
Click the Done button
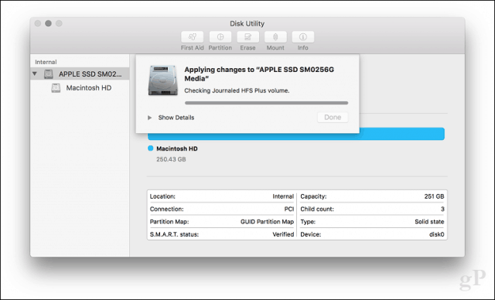333,118
